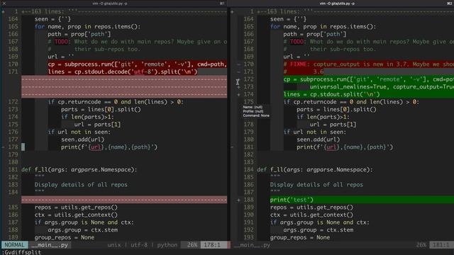Click the :Gvdiffsplit command line

(22, 252)
